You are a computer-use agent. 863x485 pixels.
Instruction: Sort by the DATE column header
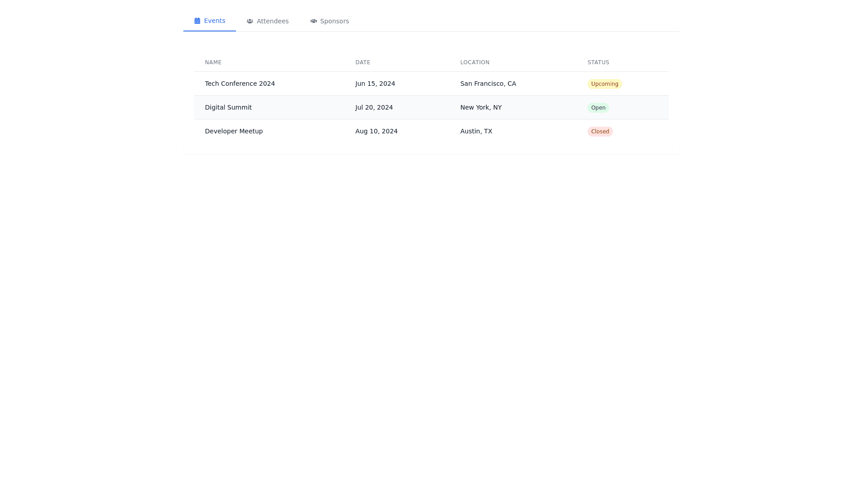(363, 63)
